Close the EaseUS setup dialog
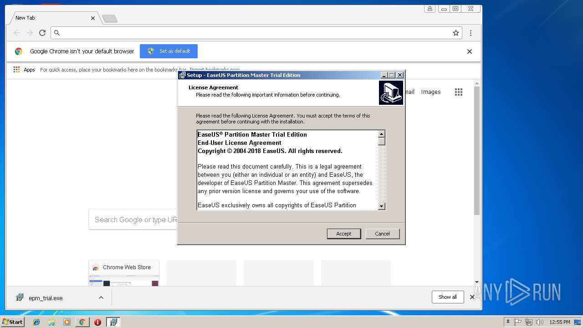This screenshot has width=583, height=328. 400,75
